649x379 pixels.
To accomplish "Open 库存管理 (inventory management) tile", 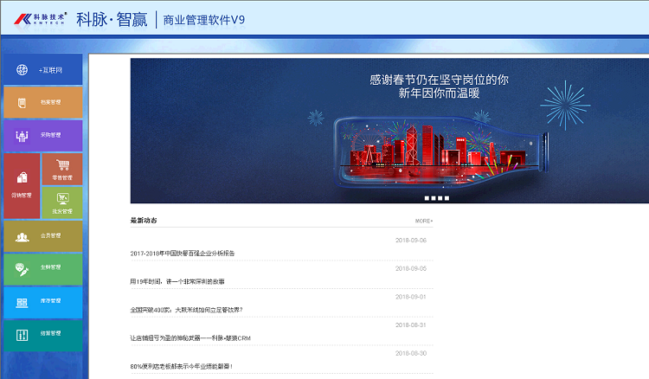I will (x=43, y=303).
